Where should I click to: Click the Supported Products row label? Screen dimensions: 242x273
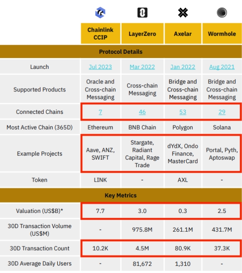(40, 89)
